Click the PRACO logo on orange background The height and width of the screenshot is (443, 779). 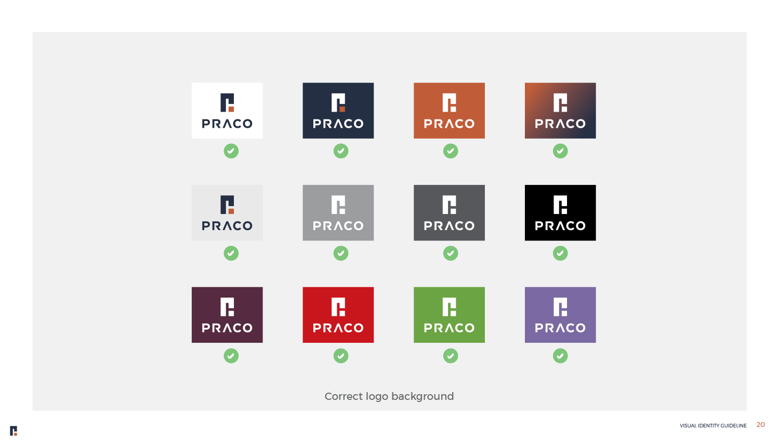click(x=449, y=111)
